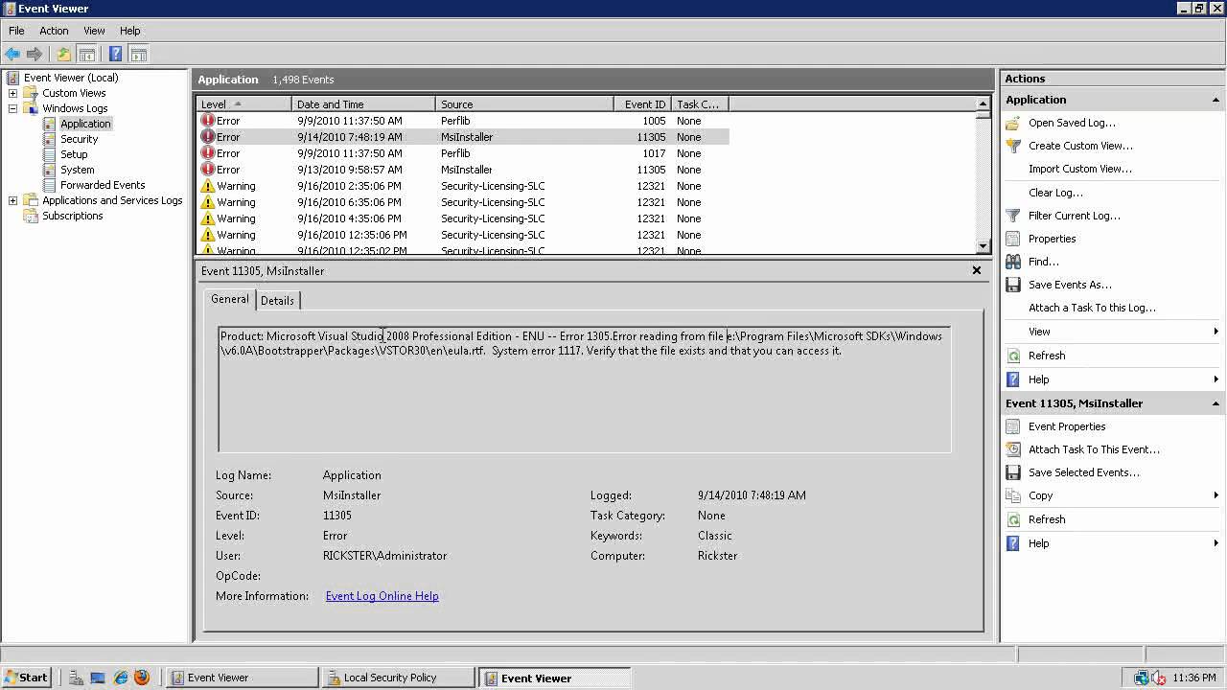Expand the Custom Views tree node

click(x=12, y=93)
